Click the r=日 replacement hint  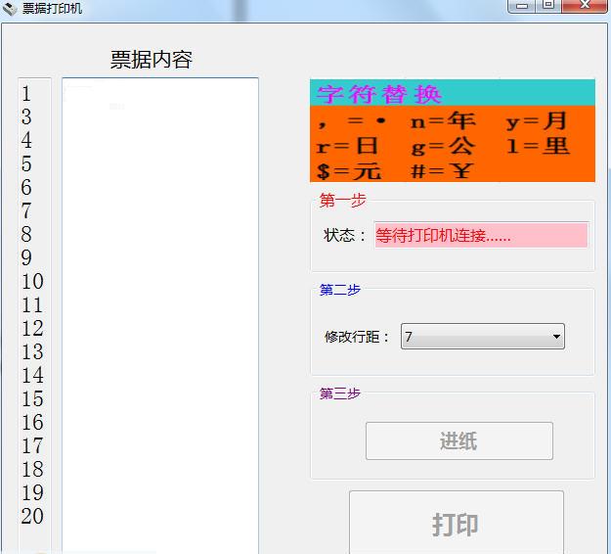tap(347, 146)
